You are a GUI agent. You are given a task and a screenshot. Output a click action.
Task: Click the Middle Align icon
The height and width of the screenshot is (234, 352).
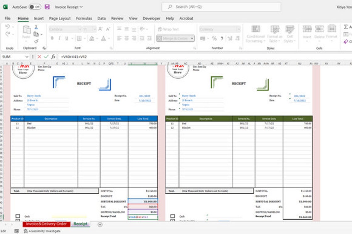(x=127, y=29)
